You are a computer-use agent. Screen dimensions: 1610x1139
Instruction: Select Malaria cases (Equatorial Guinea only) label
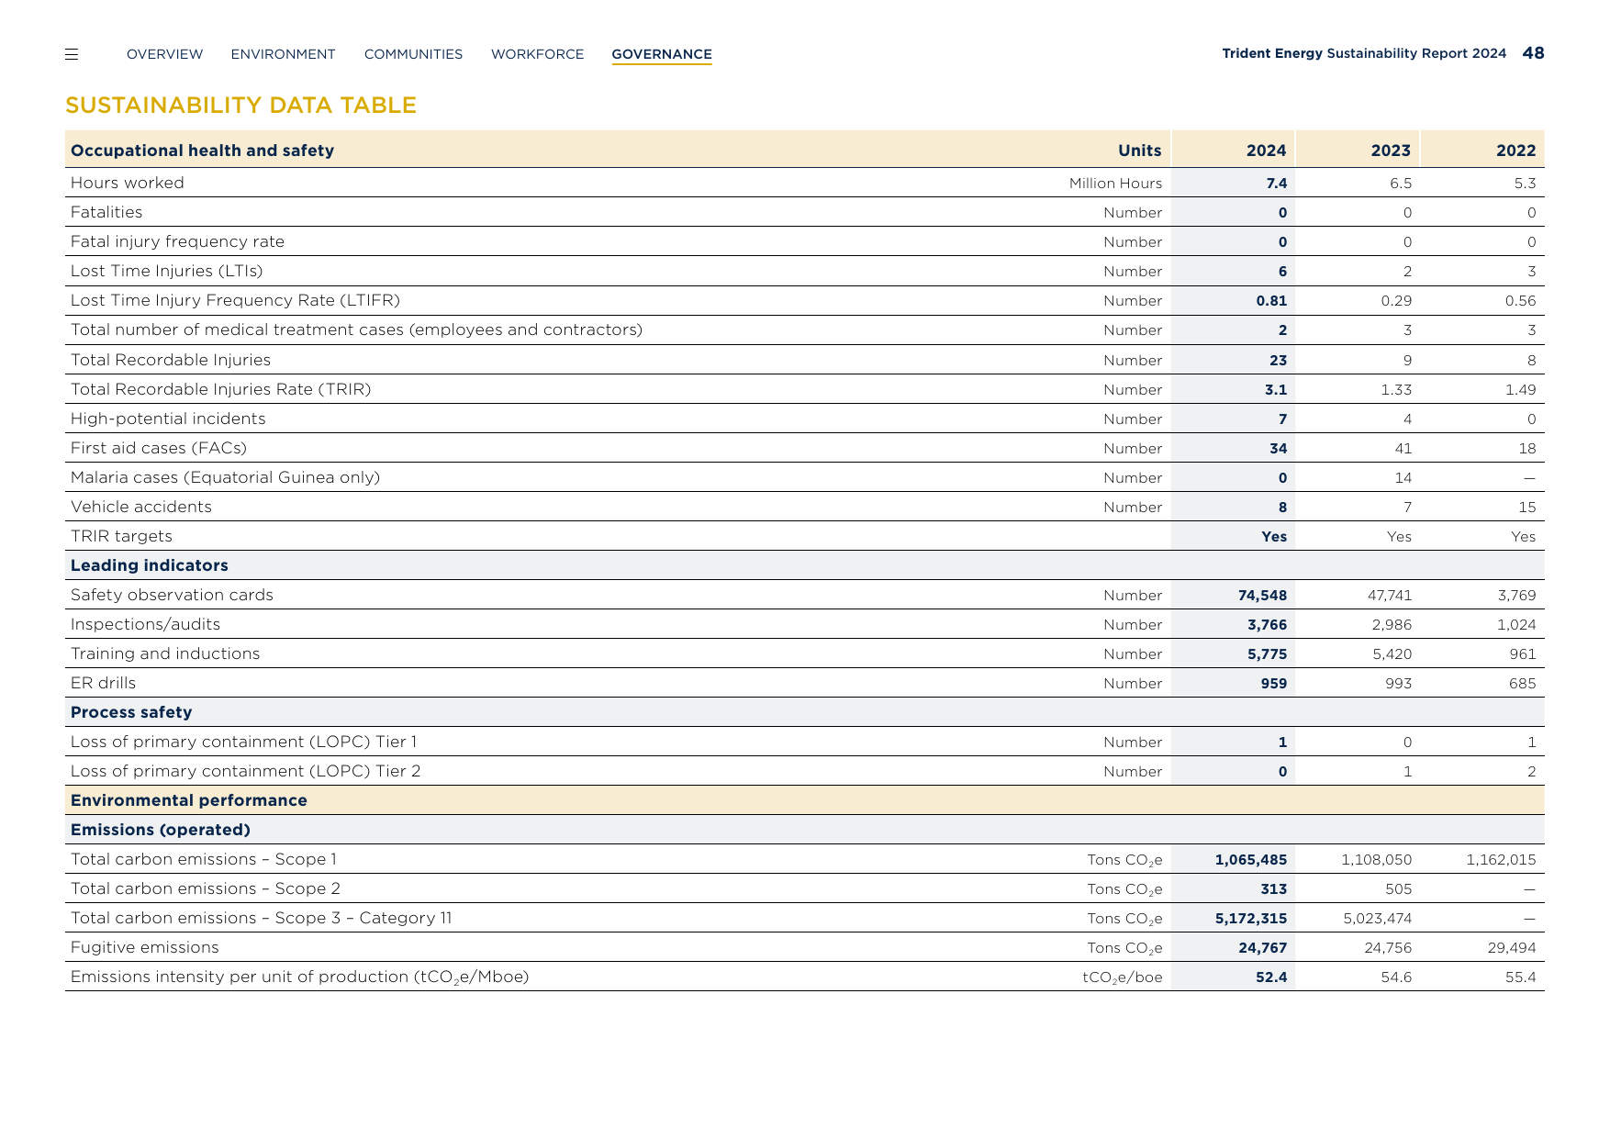pyautogui.click(x=225, y=477)
